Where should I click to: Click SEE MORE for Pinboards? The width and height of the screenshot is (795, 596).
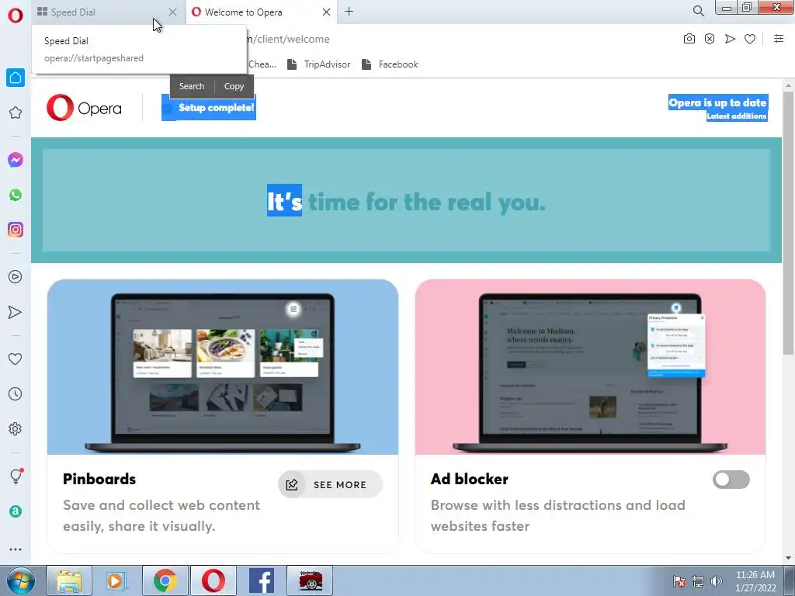330,484
